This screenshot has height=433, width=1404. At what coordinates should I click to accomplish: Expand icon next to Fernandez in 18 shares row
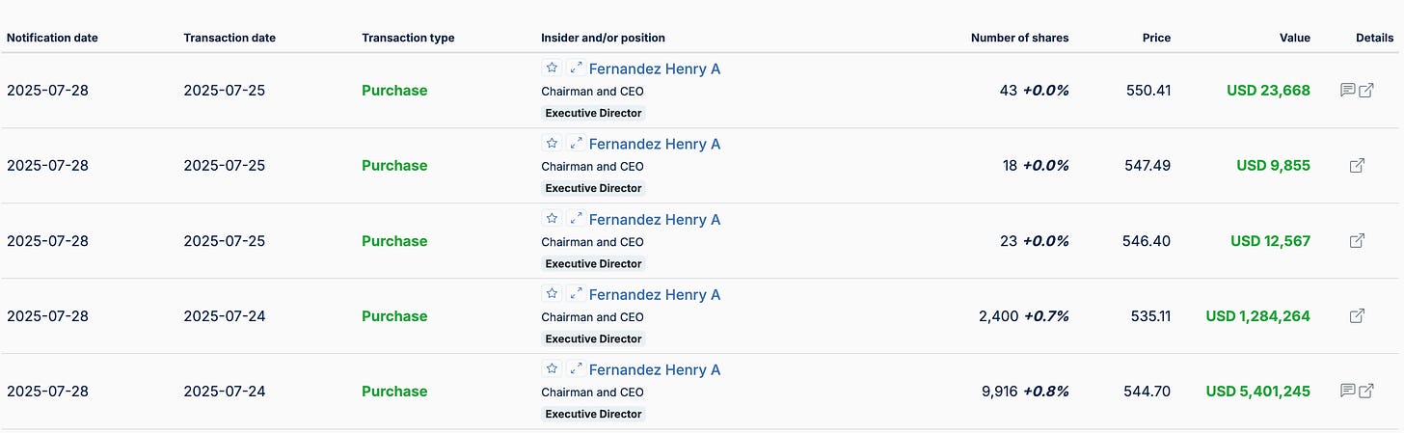tap(576, 144)
